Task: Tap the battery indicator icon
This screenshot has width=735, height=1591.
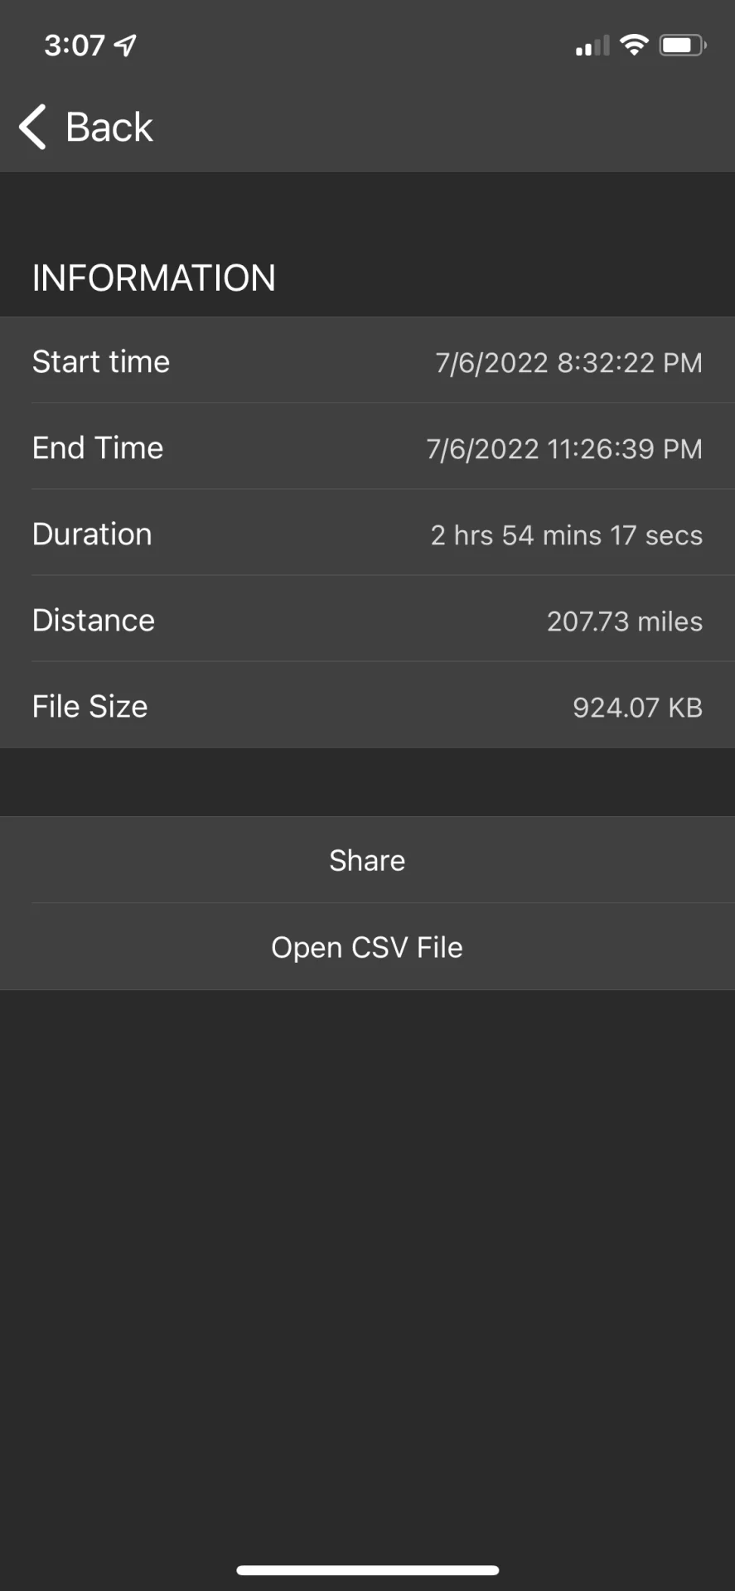Action: point(683,45)
